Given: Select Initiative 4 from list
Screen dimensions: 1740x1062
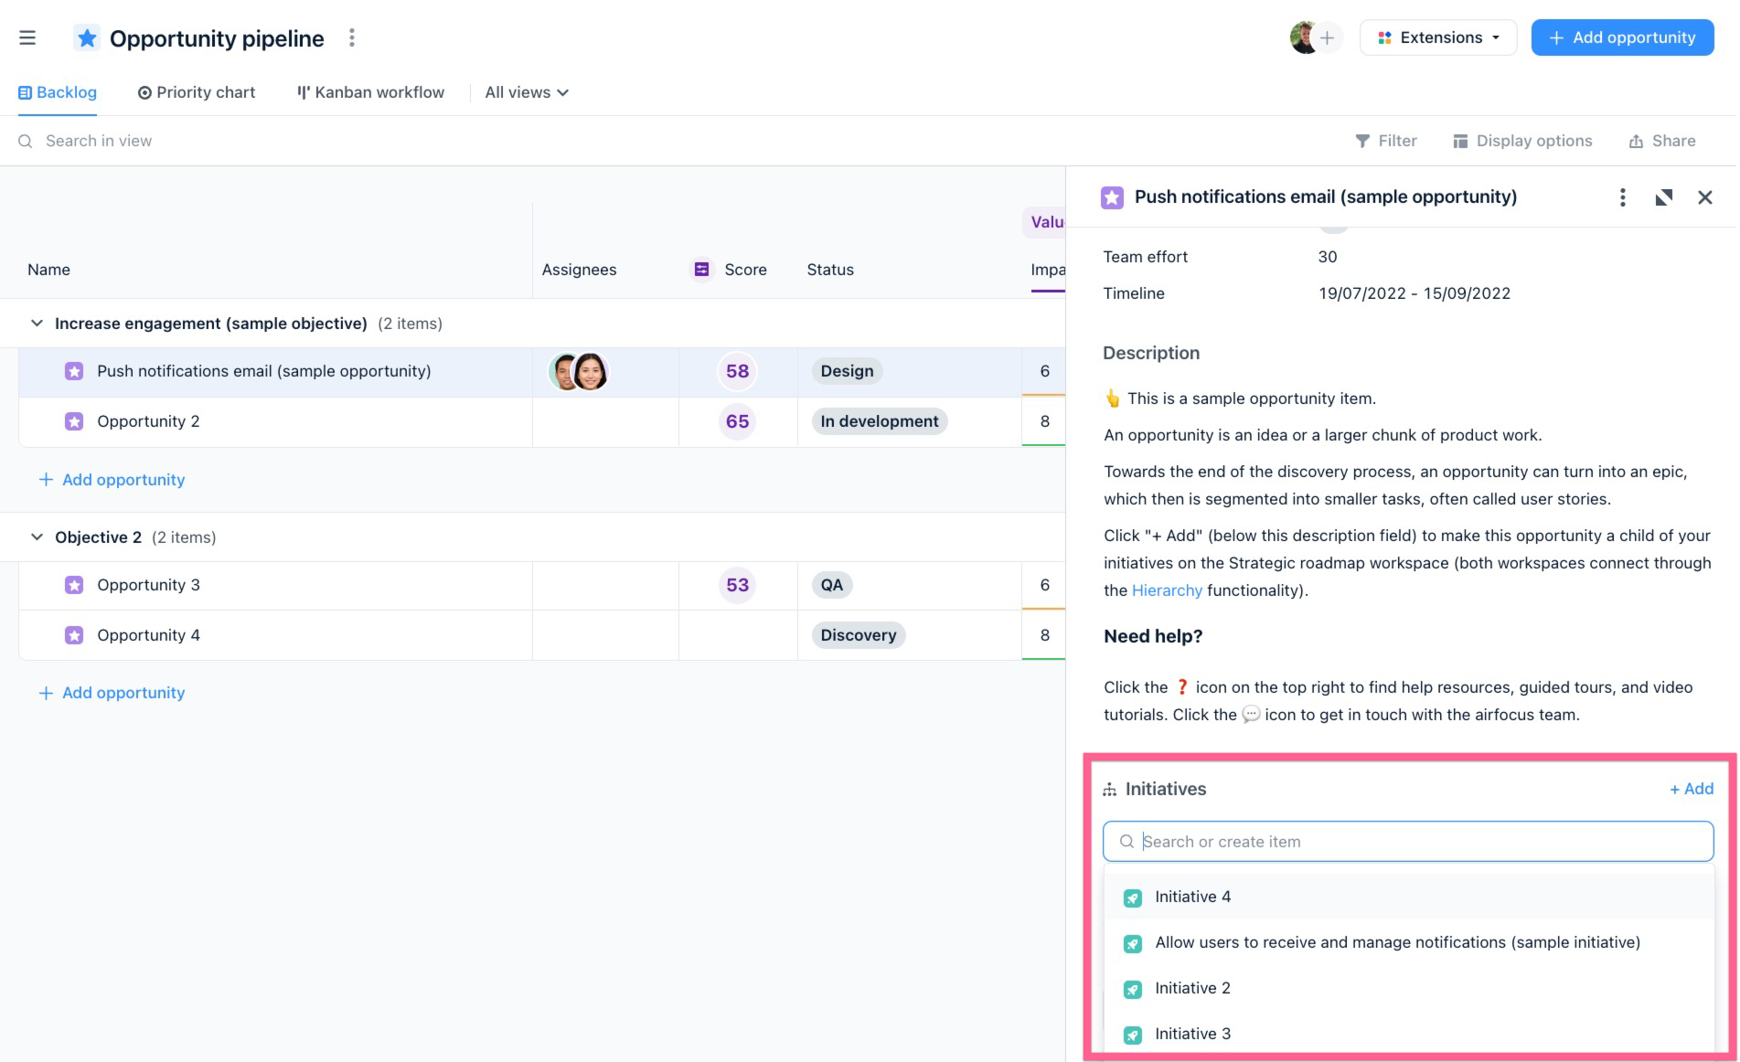Looking at the screenshot, I should coord(1408,897).
